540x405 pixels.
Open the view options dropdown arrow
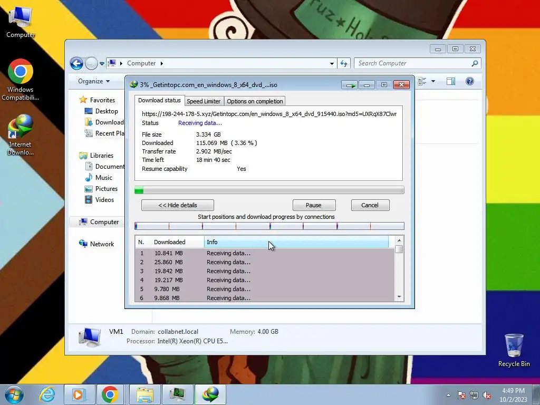[x=433, y=81]
